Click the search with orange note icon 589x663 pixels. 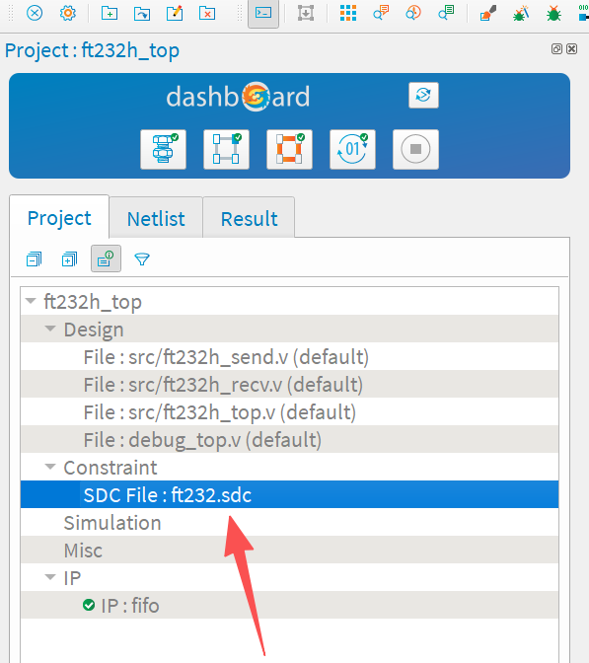click(x=381, y=13)
